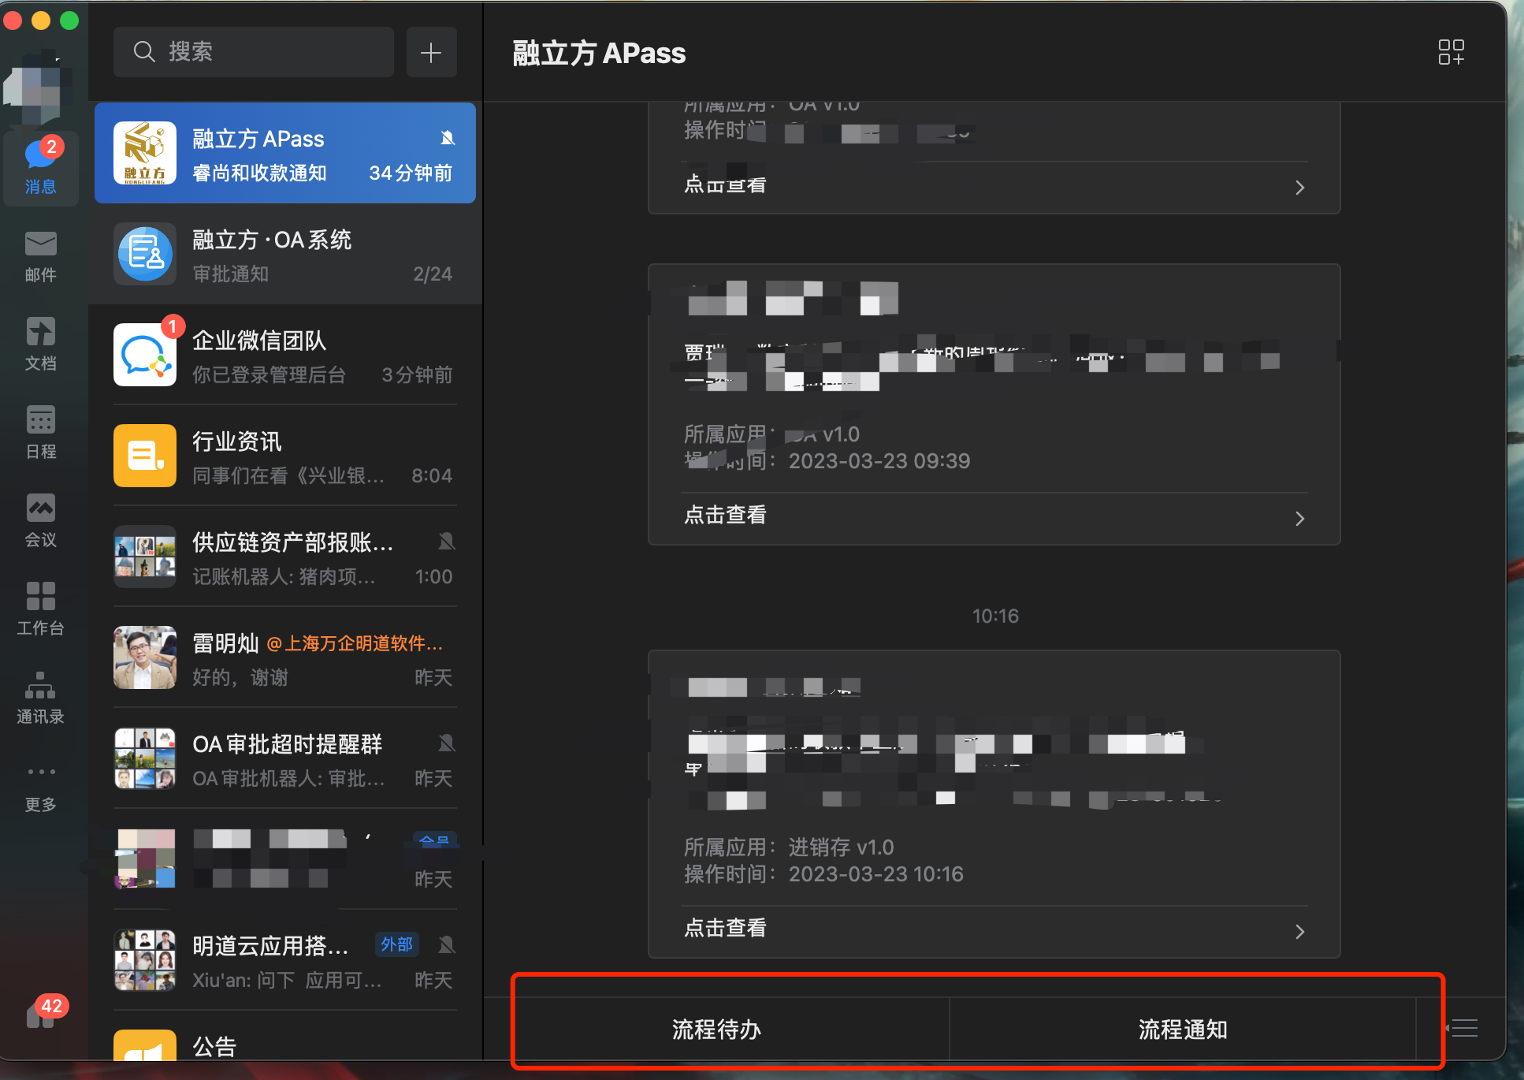Screen dimensions: 1524x1080
Task: Open the 企业微信团队 conversation
Action: pyautogui.click(x=285, y=355)
